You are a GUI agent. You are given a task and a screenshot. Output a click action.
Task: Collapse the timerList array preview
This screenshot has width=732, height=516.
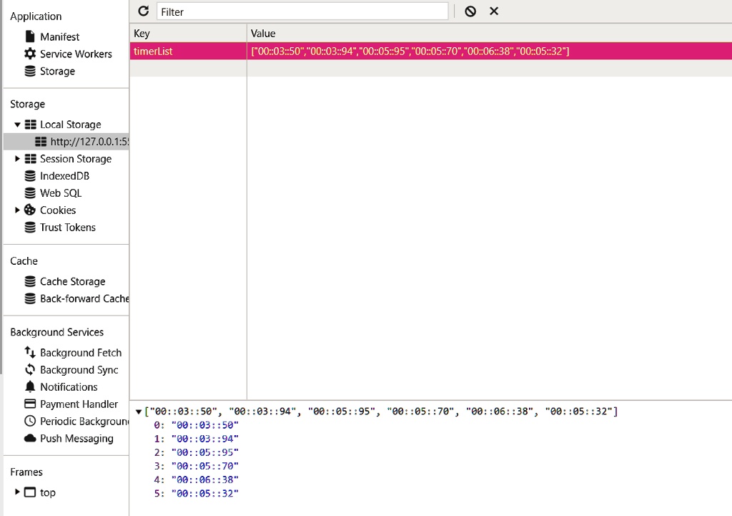point(139,412)
